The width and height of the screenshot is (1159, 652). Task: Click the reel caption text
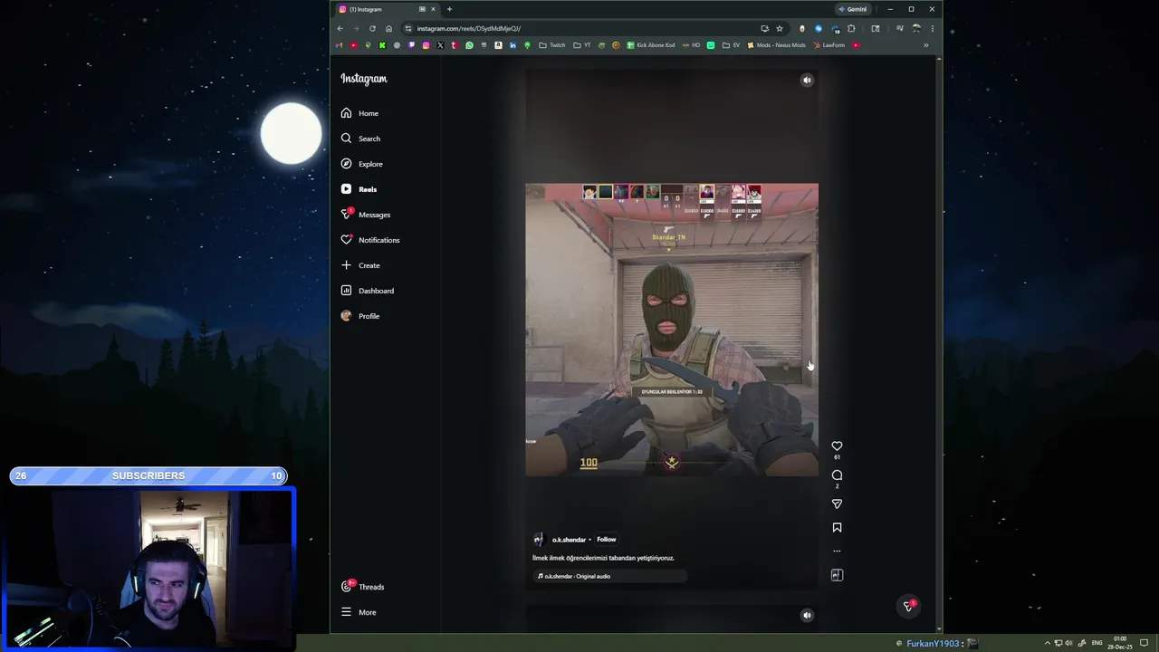pos(603,558)
